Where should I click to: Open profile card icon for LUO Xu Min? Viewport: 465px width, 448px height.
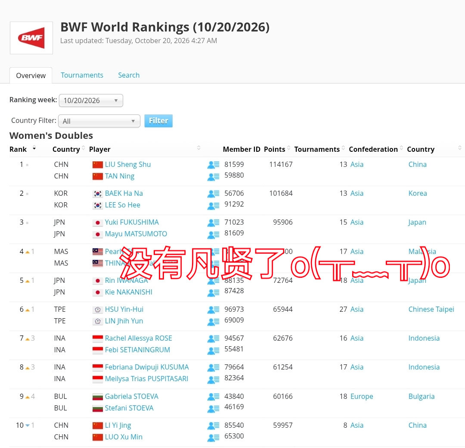point(213,437)
